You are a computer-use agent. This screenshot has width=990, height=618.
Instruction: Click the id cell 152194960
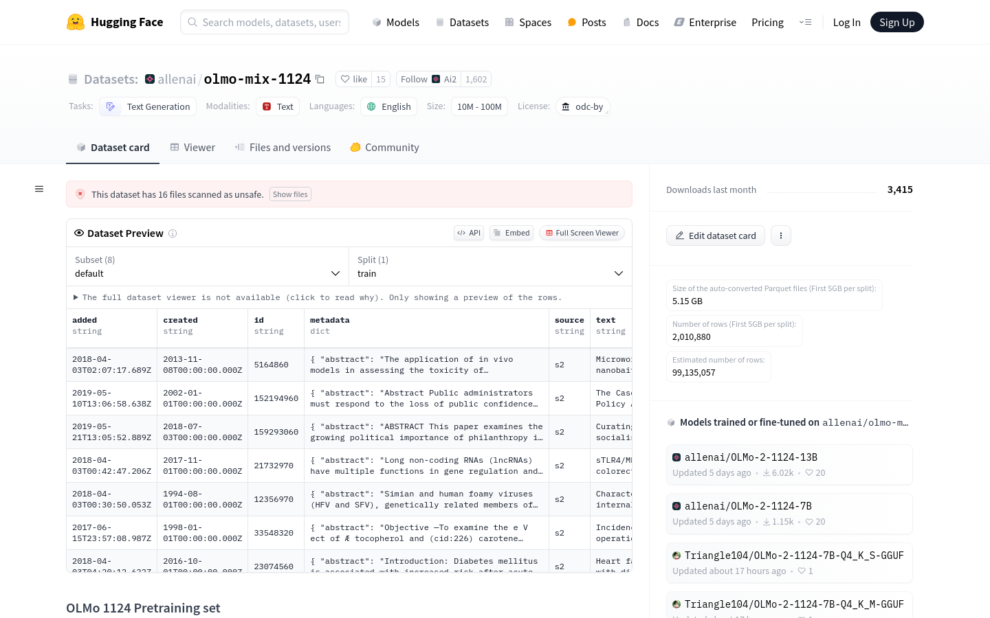point(276,398)
